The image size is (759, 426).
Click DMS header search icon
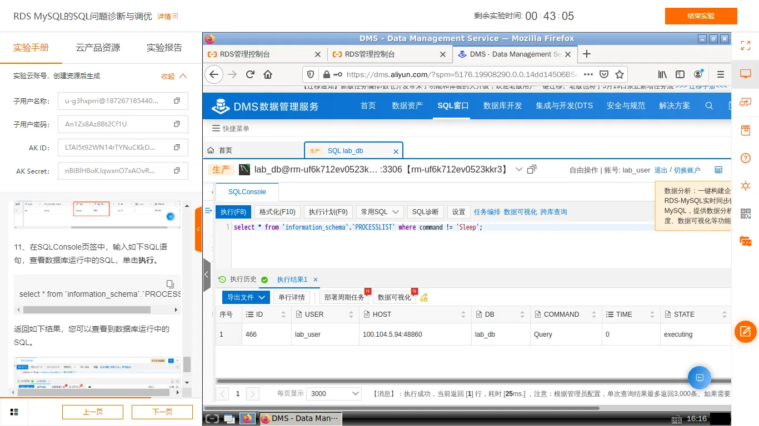coord(709,105)
